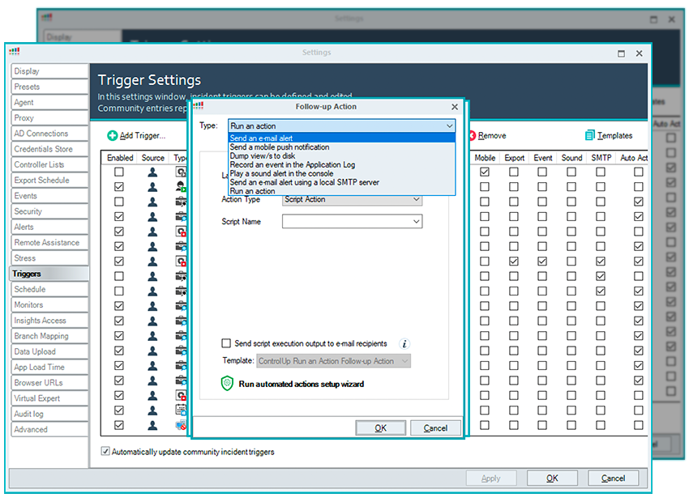The image size is (689, 502).
Task: Click the SMTP column header
Action: [x=601, y=158]
